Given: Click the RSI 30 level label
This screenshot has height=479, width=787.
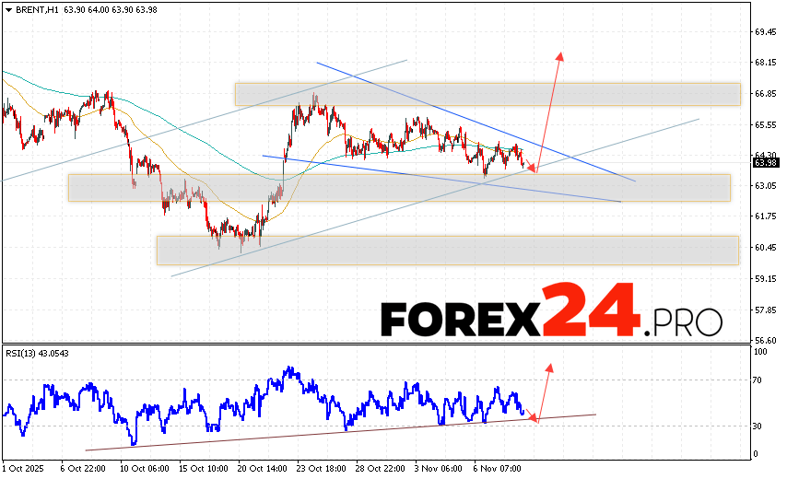Looking at the screenshot, I should pyautogui.click(x=759, y=426).
